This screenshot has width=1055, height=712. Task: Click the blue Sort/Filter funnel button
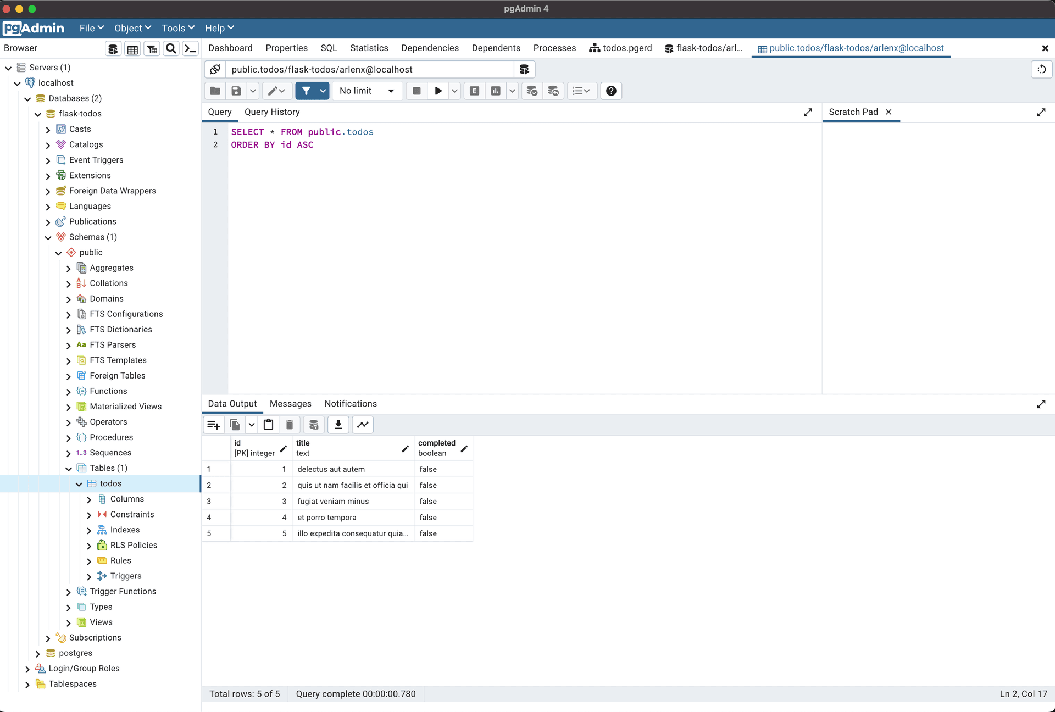point(306,91)
